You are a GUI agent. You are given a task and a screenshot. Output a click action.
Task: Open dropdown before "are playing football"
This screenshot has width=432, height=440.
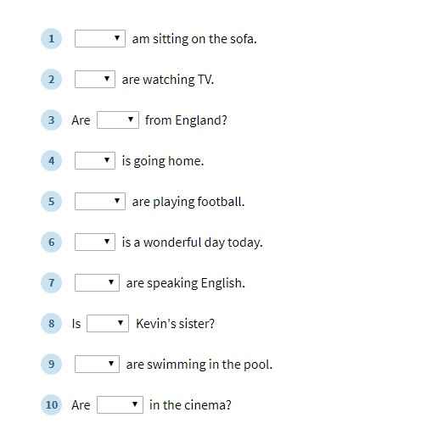pos(100,201)
